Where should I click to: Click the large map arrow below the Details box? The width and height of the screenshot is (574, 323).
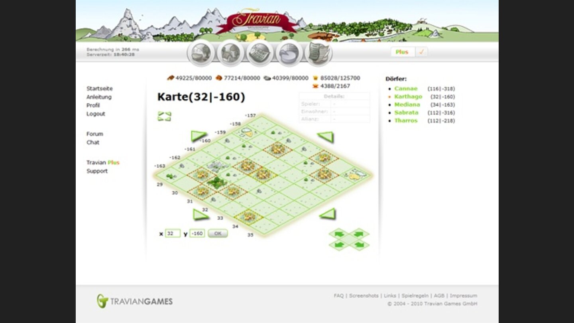[x=326, y=137]
